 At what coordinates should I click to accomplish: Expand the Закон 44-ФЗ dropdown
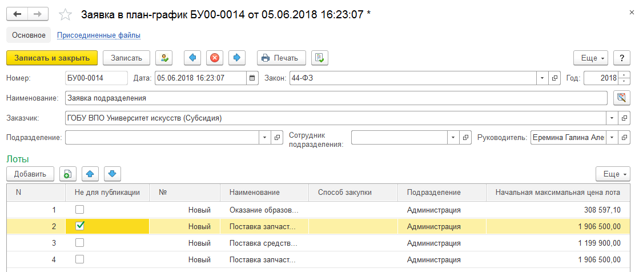[542, 78]
